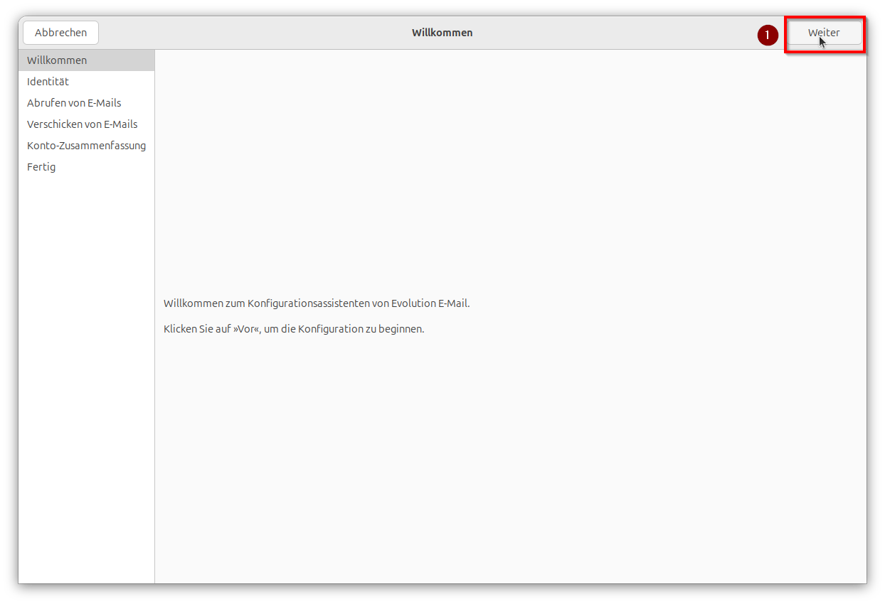
Task: Click the instruction line mentioning »Vor«
Action: point(294,328)
